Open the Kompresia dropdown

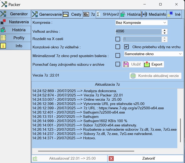click(141, 23)
